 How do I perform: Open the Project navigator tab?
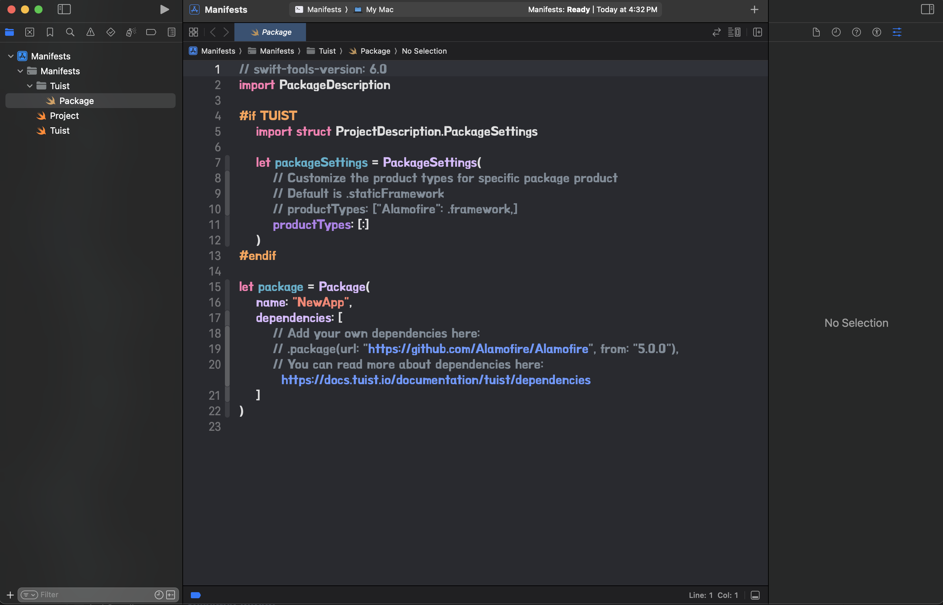pyautogui.click(x=9, y=32)
